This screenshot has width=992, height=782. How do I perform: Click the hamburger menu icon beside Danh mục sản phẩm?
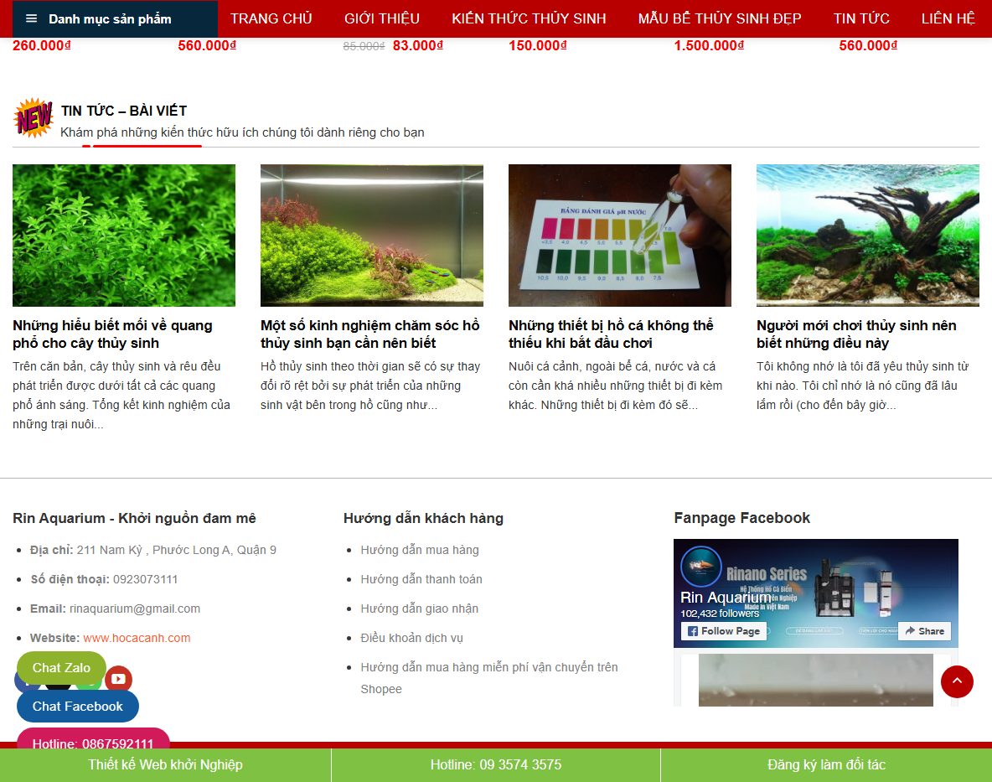[31, 18]
